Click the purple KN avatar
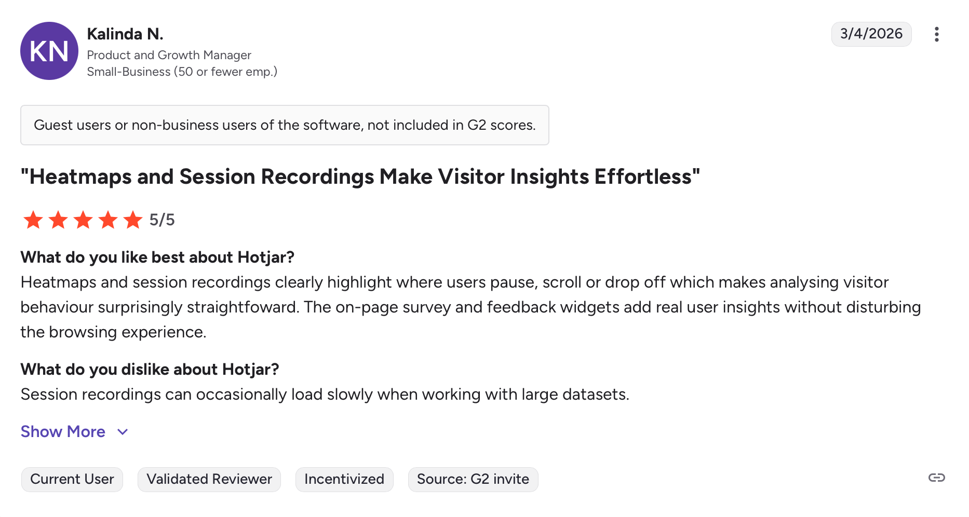 49,51
